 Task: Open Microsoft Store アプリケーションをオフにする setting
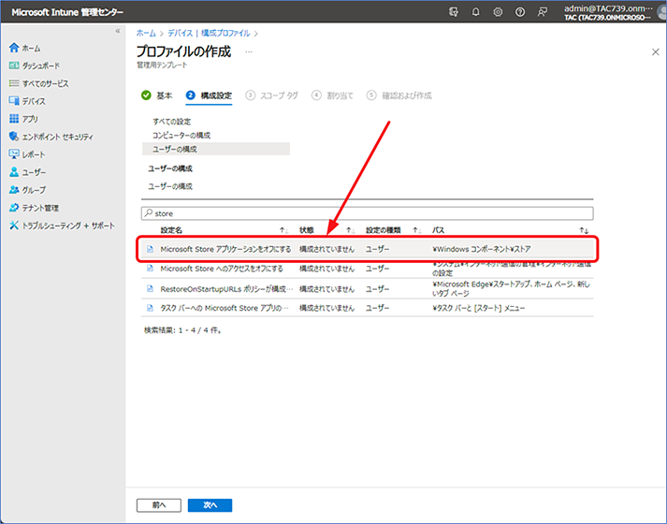225,249
